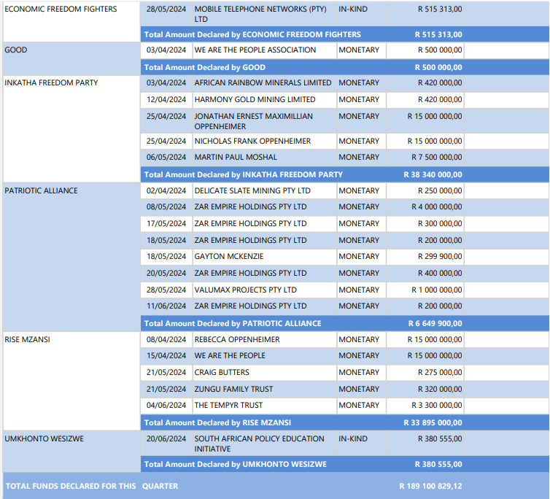Select MONETARY type in THE TEMPYR TRUST row
550x499 pixels.
click(x=359, y=406)
